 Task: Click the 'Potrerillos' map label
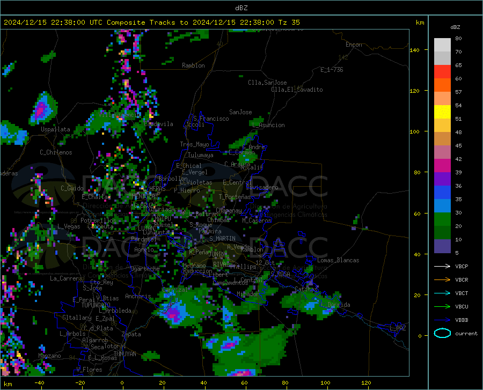98,220
